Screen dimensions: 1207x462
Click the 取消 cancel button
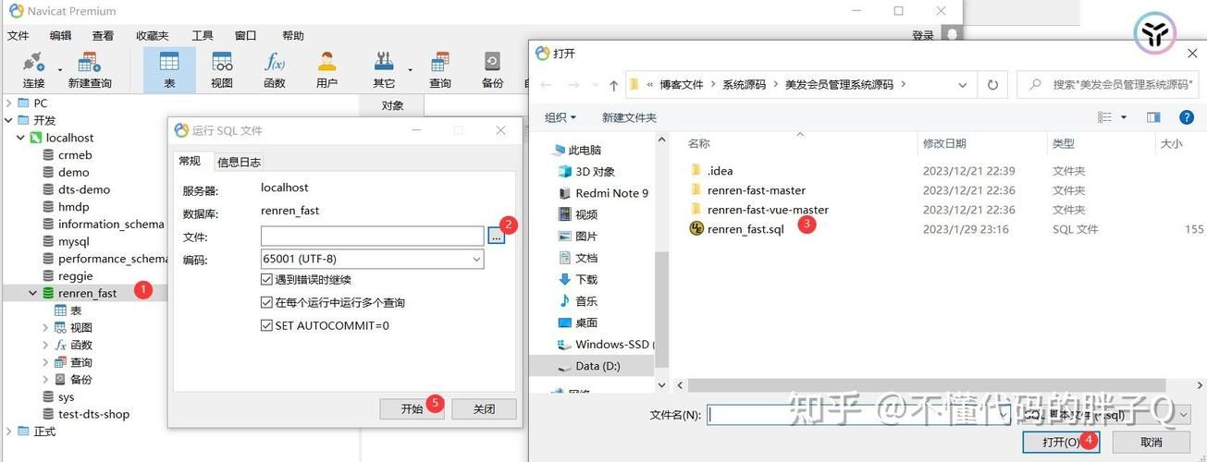pos(1151,442)
